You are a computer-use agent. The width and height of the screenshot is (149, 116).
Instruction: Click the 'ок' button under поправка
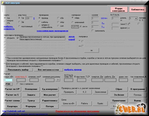pos(92,50)
